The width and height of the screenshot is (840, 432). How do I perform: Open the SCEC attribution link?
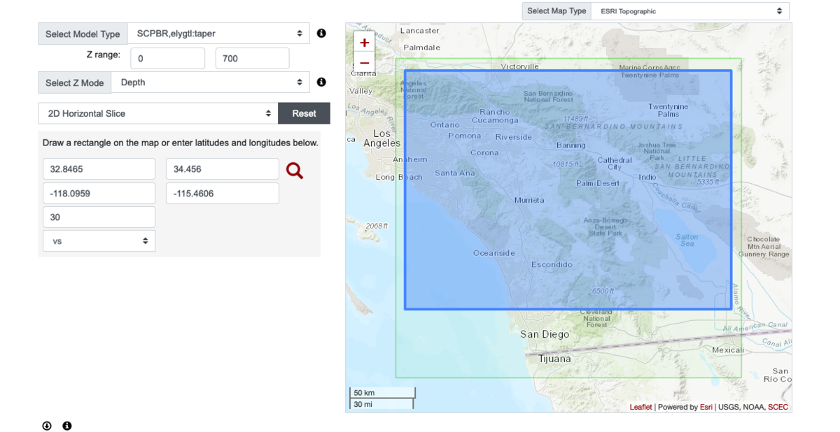coord(778,407)
